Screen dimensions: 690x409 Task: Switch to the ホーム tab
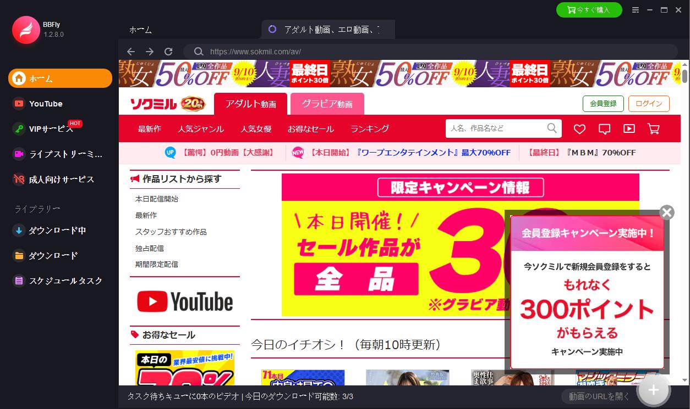(140, 30)
